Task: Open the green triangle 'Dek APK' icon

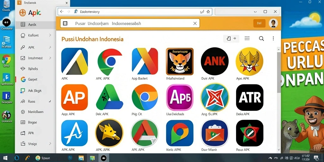Action: 109,97
